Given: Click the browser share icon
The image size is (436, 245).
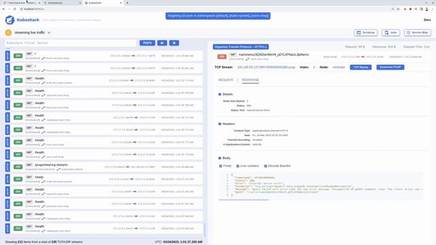Looking at the screenshot, I should pyautogui.click(x=392, y=9).
